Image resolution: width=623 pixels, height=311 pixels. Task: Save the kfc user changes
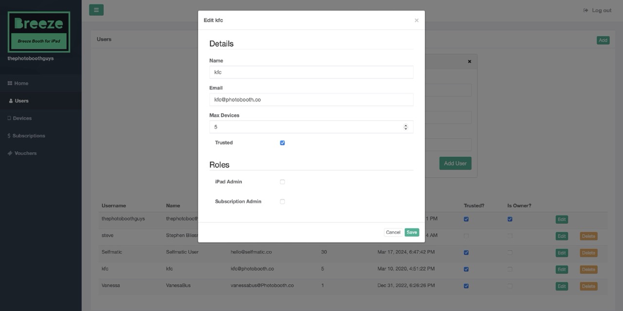point(411,233)
